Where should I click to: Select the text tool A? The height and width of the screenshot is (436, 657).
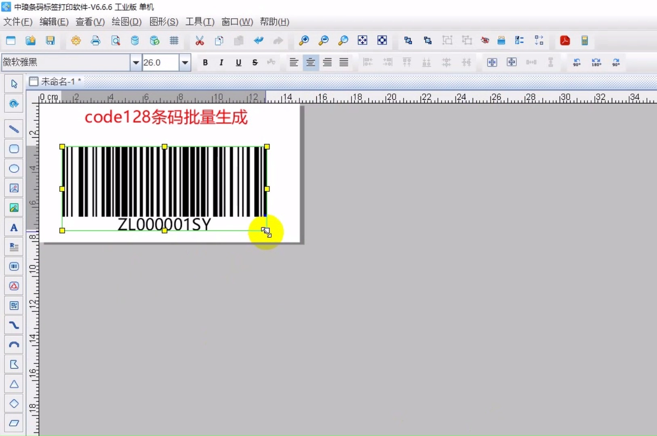(x=14, y=228)
